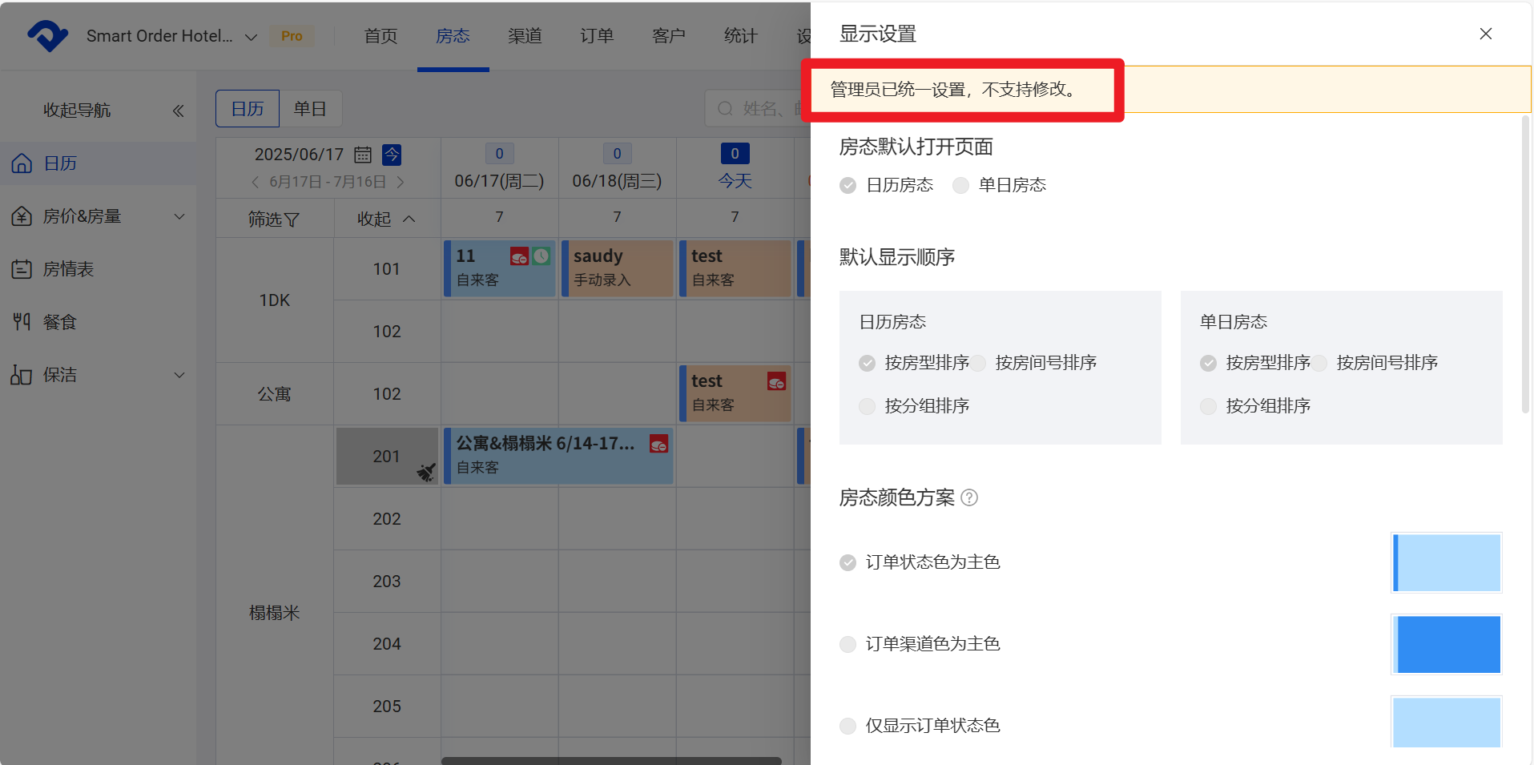Click the help icon beside 房态颜色方案
This screenshot has width=1534, height=765.
pos(969,497)
